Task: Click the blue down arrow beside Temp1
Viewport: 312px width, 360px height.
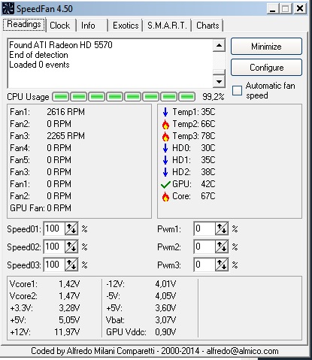Action: [165, 112]
